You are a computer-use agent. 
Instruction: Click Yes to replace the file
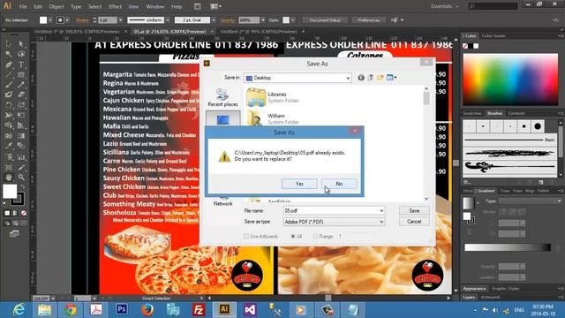pos(299,184)
